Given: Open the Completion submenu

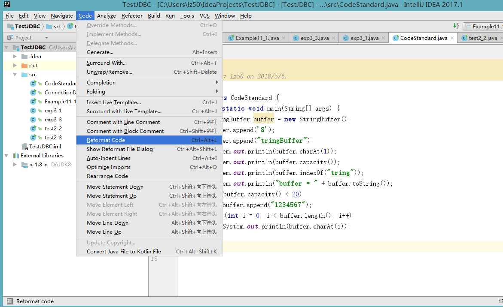Looking at the screenshot, I should pyautogui.click(x=149, y=83).
